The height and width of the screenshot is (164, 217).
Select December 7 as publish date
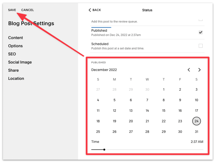tap(147, 100)
